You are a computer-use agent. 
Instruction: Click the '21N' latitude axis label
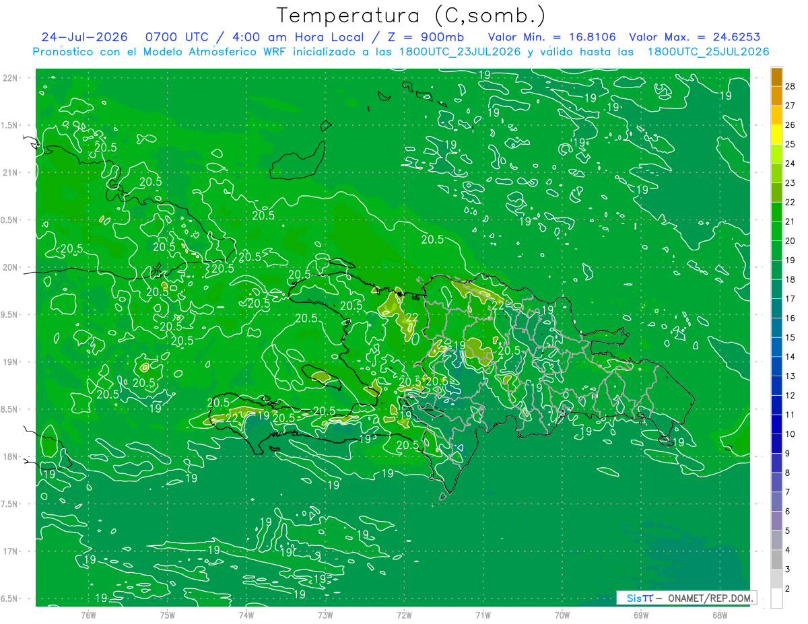(10, 172)
